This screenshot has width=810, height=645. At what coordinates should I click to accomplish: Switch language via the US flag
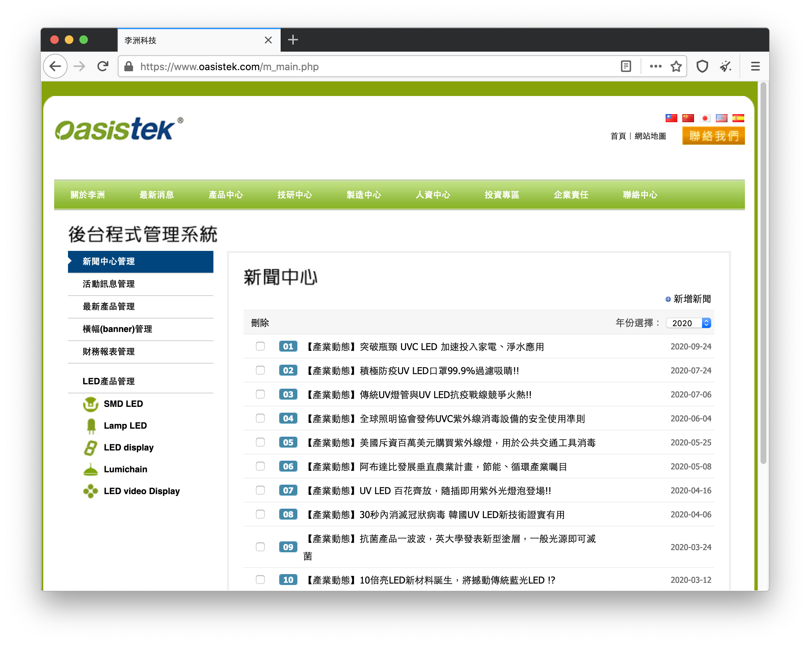point(721,118)
